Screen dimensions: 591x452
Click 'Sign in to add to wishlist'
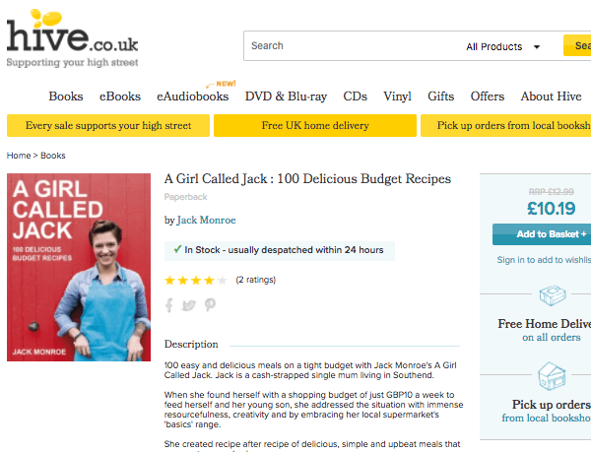(544, 260)
